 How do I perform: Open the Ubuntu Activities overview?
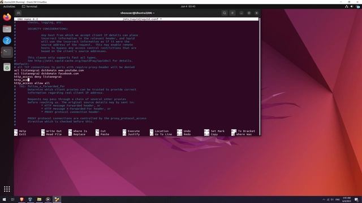click(x=9, y=6)
